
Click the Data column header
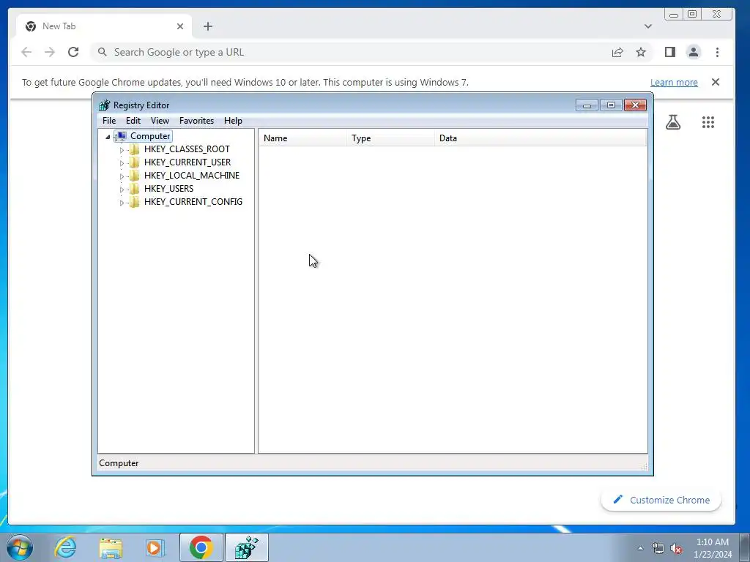click(540, 138)
